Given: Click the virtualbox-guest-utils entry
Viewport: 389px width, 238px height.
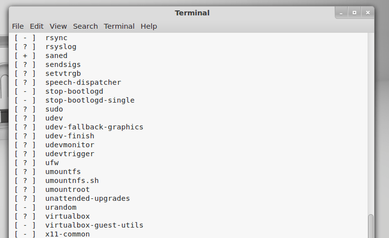Looking at the screenshot, I should (x=94, y=225).
